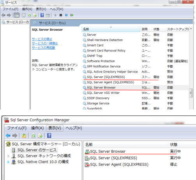Click the Stop Service square icon

[61, 15]
